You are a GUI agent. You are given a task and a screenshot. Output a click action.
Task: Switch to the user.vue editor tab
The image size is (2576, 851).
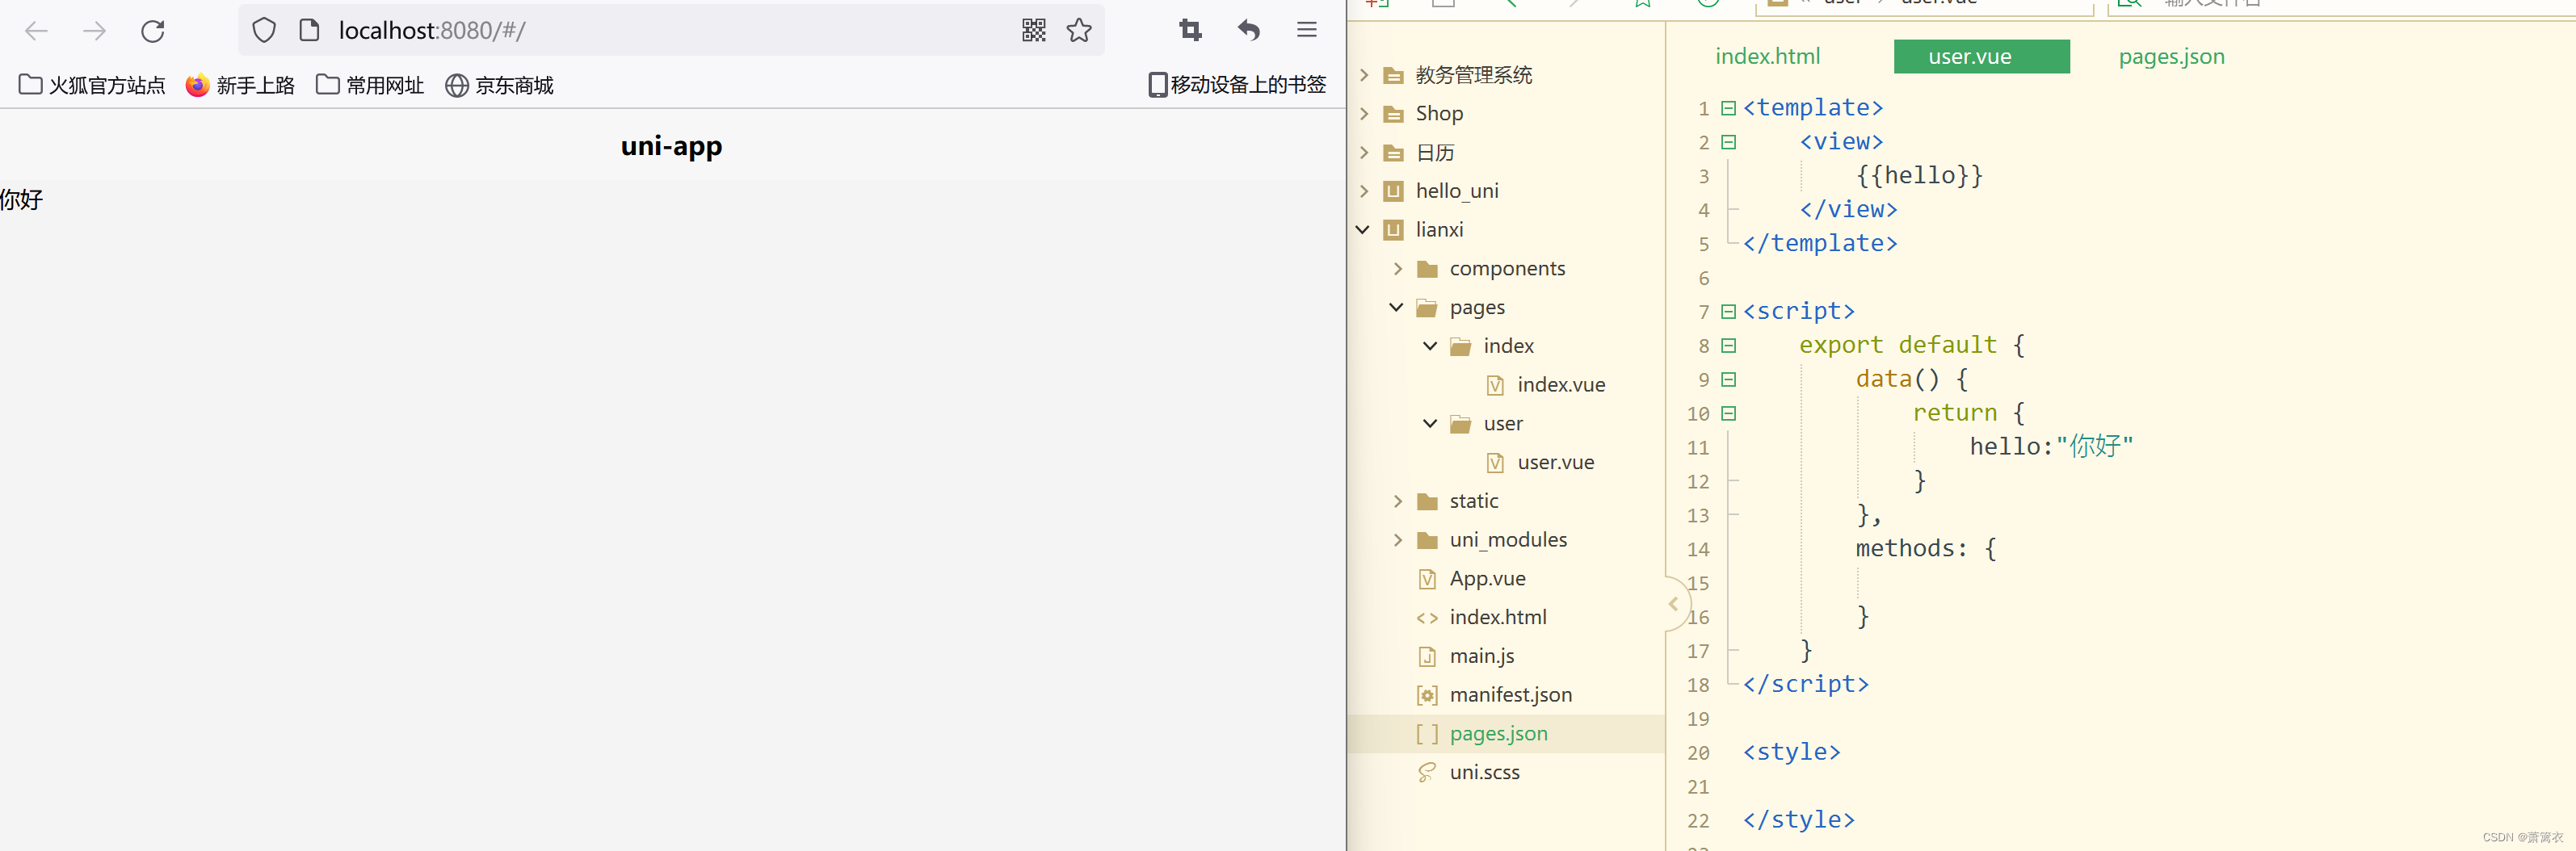[1981, 57]
